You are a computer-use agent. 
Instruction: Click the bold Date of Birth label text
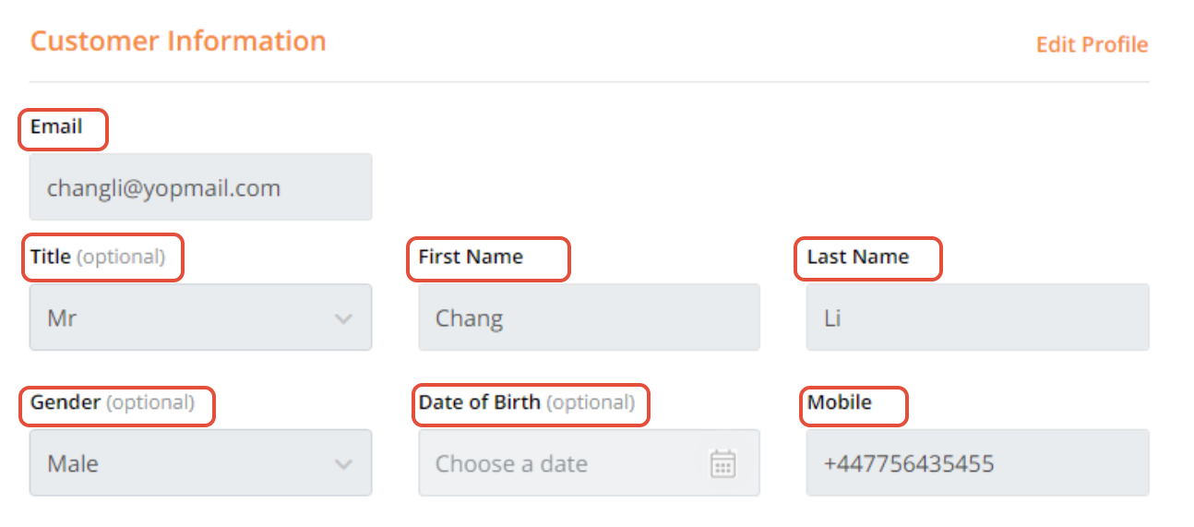479,402
